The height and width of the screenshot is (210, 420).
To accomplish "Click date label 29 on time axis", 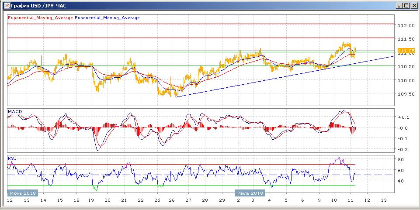I will [x=222, y=200].
